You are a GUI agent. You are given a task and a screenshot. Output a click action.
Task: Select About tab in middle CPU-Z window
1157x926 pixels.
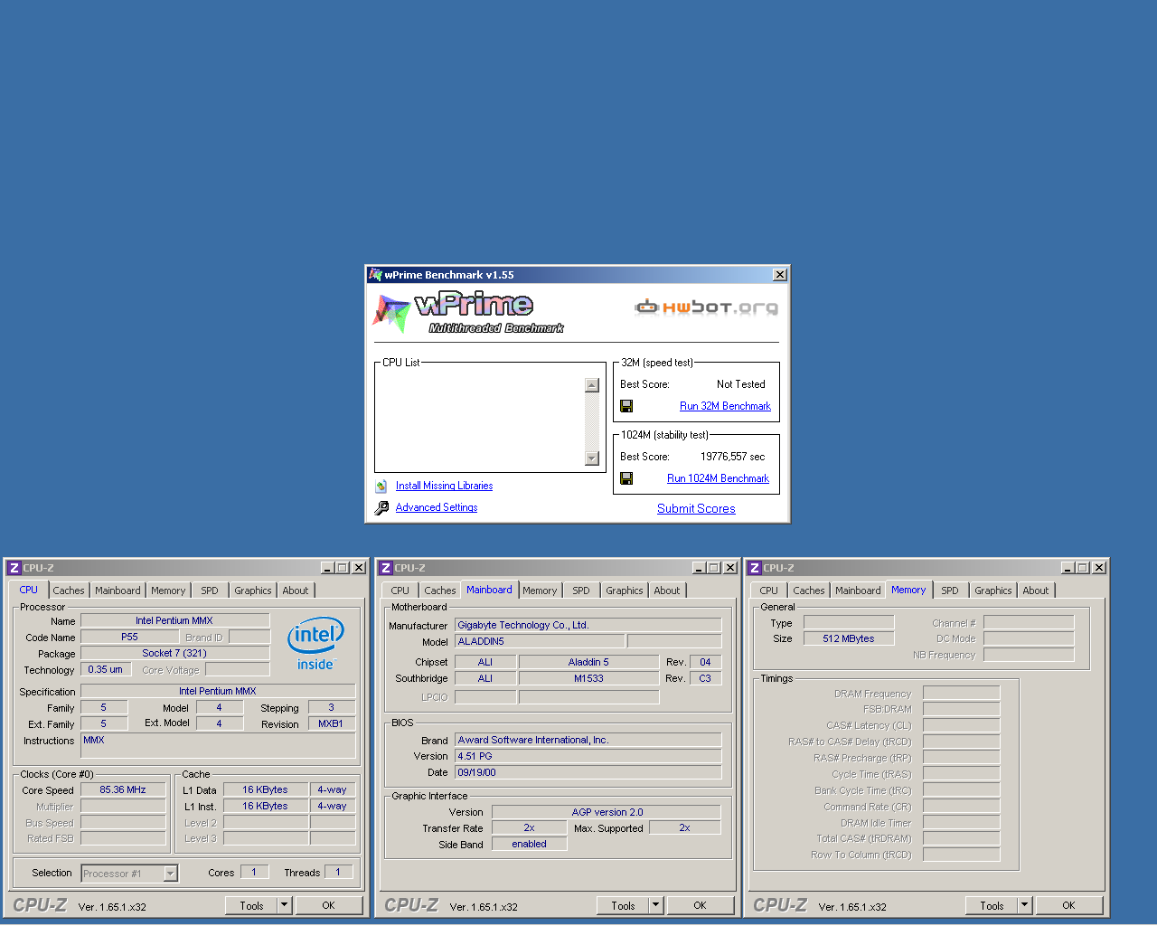point(667,591)
